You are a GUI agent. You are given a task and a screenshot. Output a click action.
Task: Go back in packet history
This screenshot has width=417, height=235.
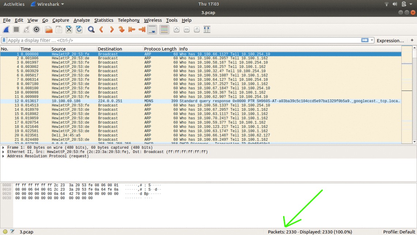point(101,30)
